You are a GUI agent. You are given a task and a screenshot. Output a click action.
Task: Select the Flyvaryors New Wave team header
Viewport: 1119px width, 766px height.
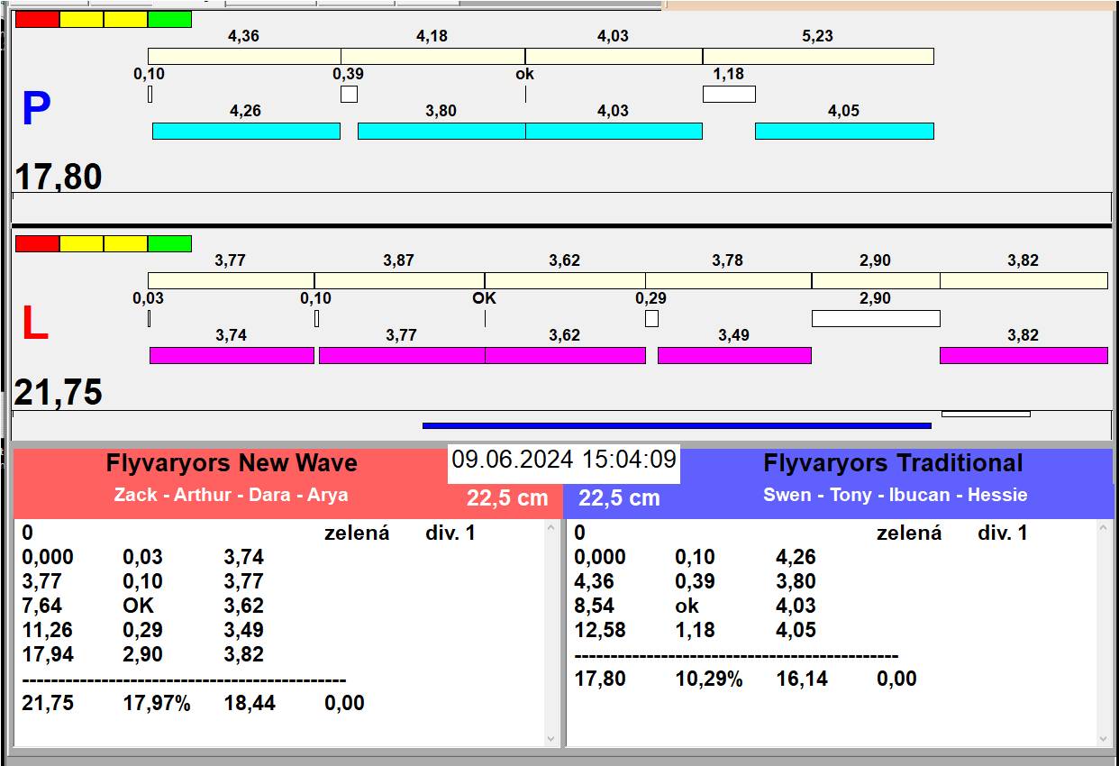232,463
